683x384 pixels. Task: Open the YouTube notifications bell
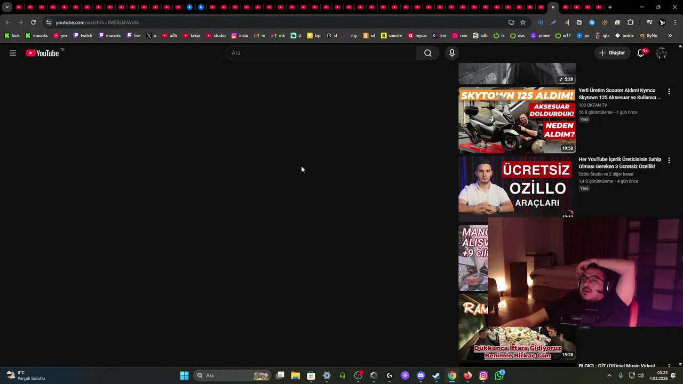pos(641,53)
